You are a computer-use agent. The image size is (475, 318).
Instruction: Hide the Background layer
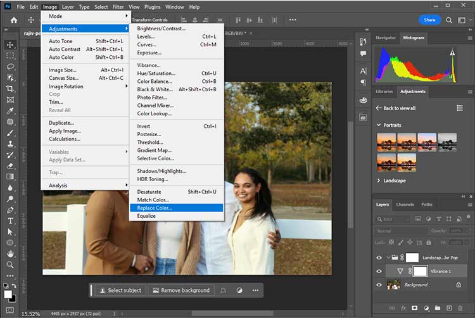click(x=379, y=284)
